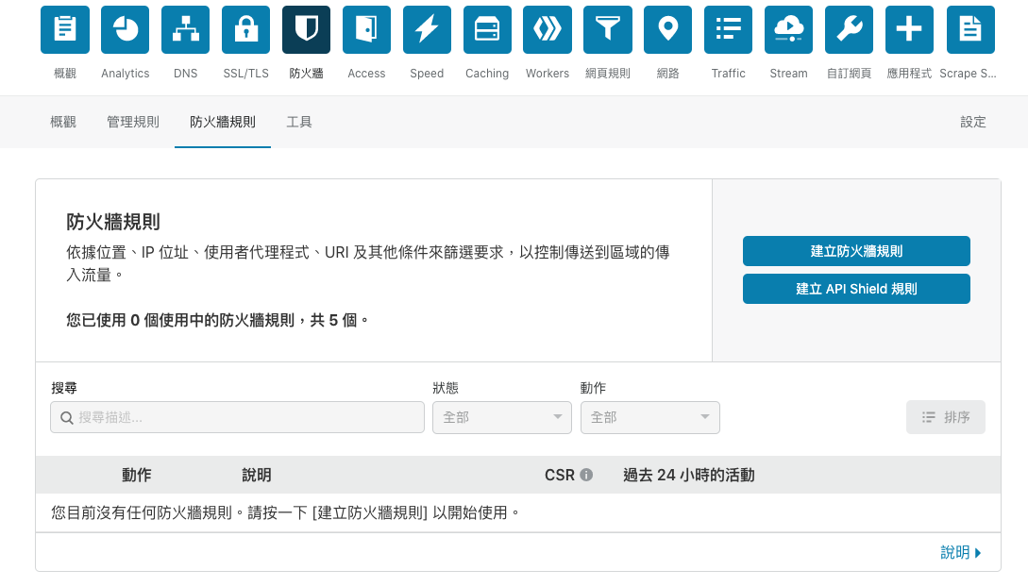Go to Workers icon
Image resolution: width=1028 pixels, height=587 pixels.
(x=548, y=30)
